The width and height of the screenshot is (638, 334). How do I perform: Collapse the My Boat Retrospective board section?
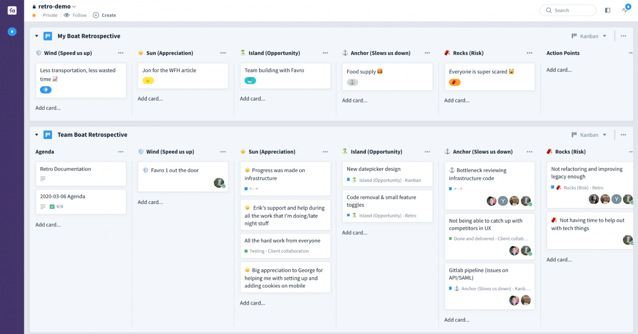(x=37, y=36)
